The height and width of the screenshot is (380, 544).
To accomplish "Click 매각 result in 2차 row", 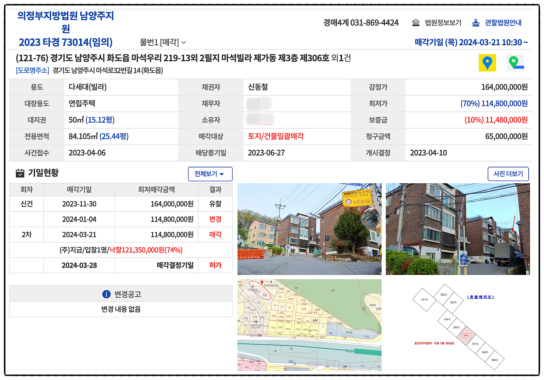I will coord(215,234).
